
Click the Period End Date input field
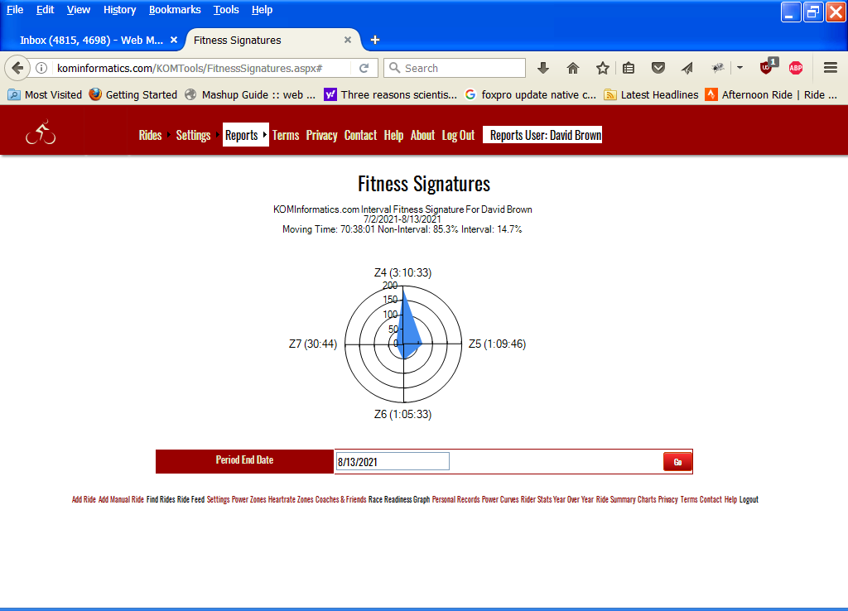click(x=393, y=461)
